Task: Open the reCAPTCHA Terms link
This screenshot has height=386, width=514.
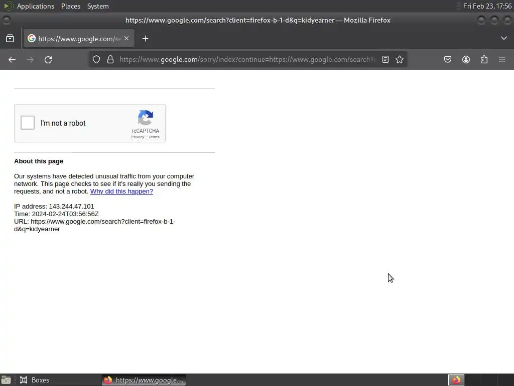Action: [x=154, y=137]
